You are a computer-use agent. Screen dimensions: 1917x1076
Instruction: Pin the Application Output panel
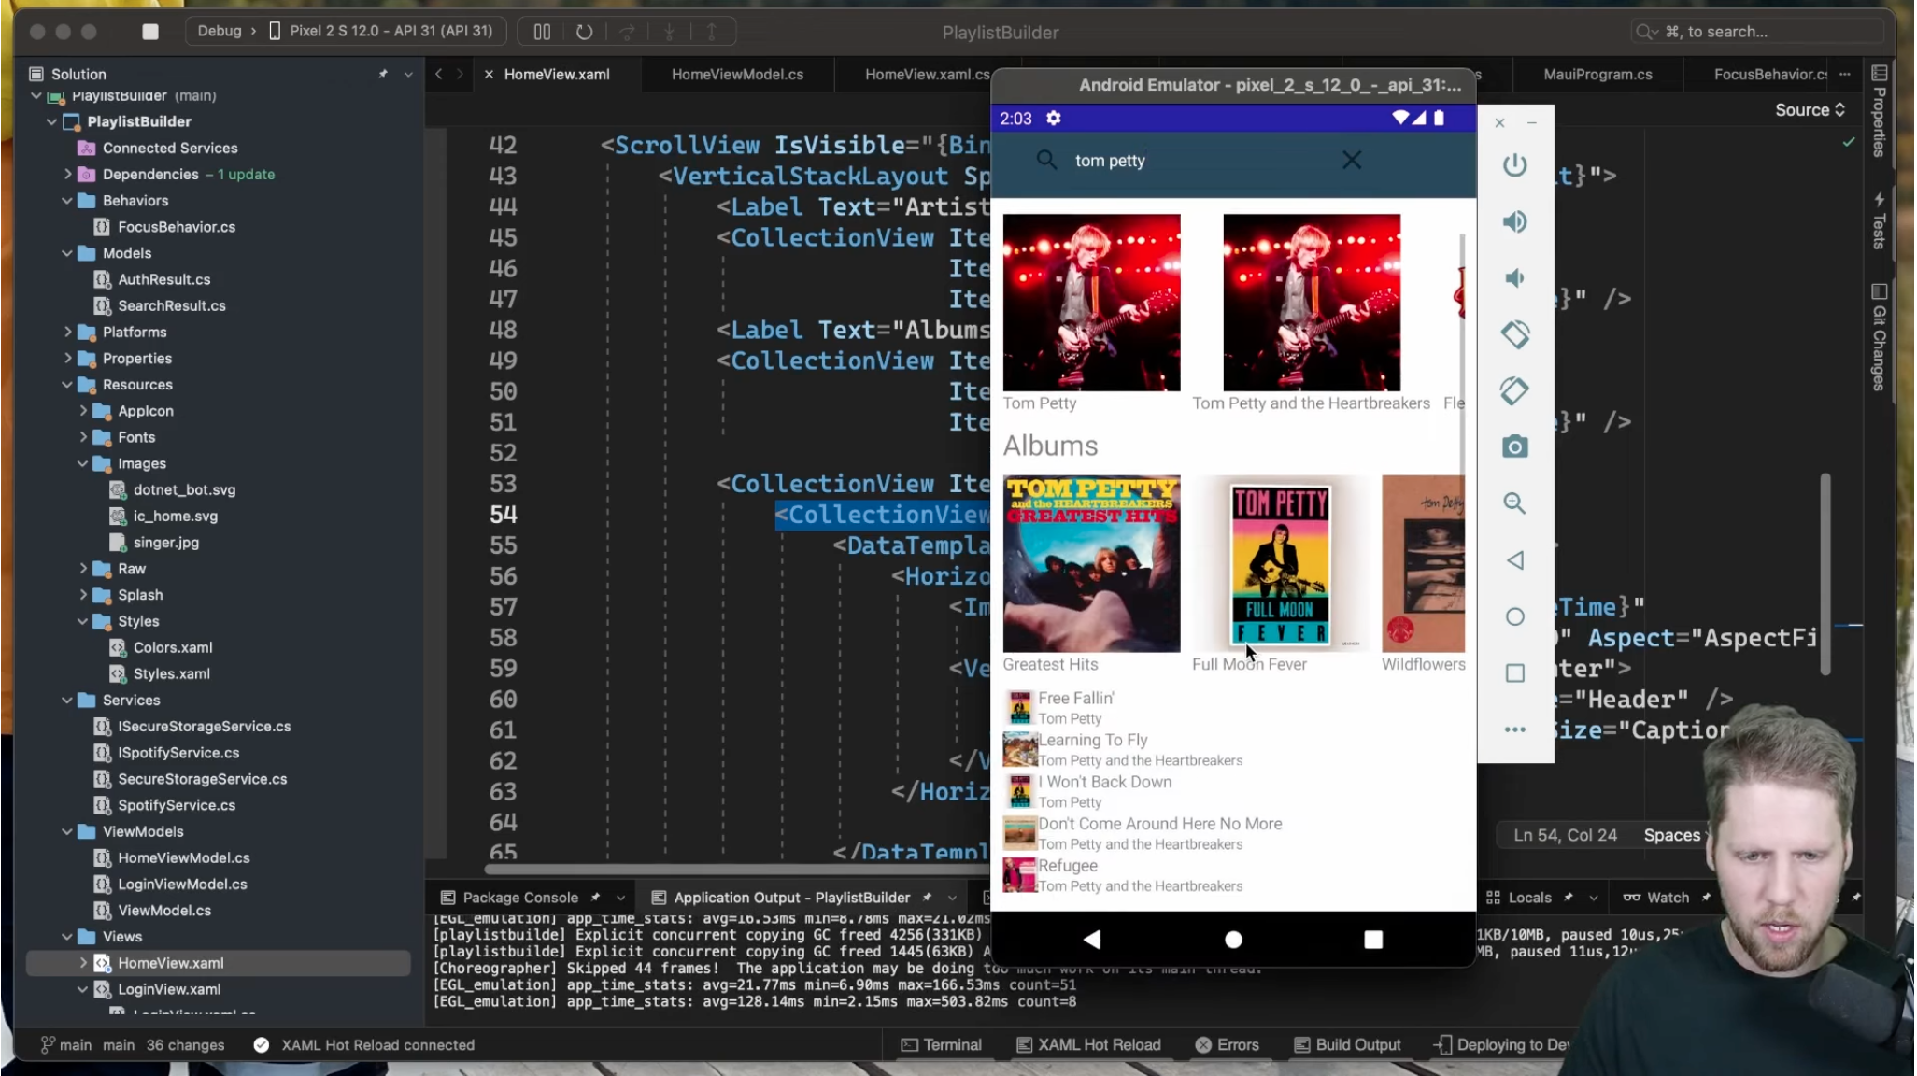pos(927,898)
